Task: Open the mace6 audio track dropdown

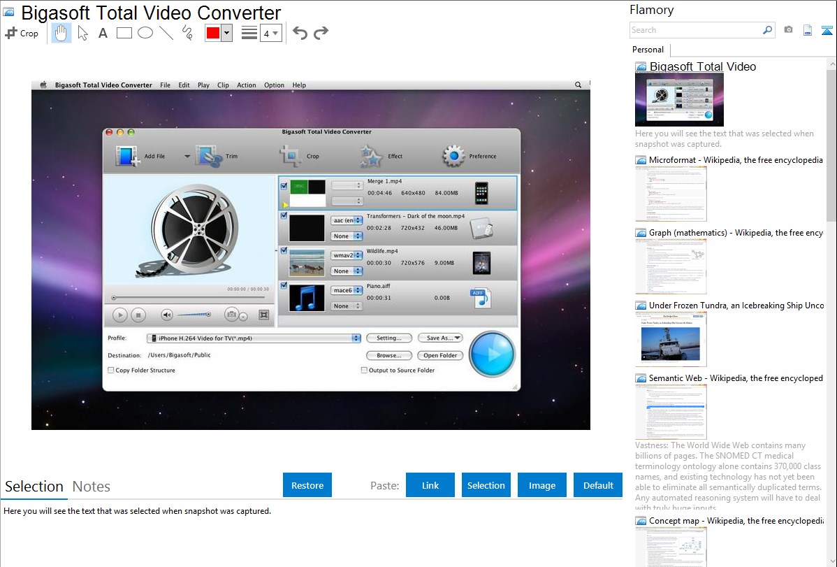Action: pos(347,290)
